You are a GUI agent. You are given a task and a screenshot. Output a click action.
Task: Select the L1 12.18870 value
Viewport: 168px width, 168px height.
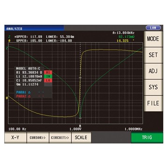(29, 77)
